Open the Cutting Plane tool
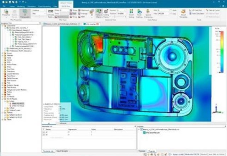This screenshot has width=227, height=156. pos(106,13)
